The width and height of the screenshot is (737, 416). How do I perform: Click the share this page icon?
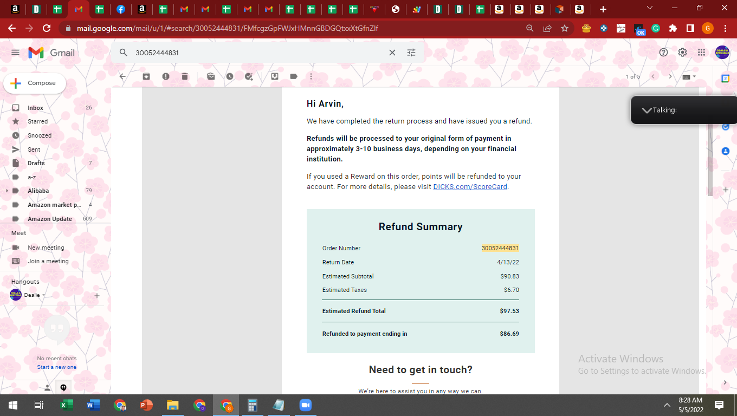pyautogui.click(x=547, y=28)
